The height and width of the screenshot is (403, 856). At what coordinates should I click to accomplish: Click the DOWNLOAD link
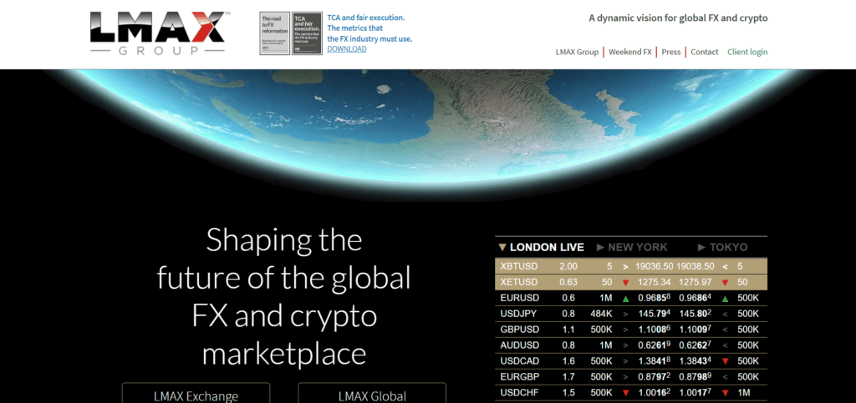click(346, 49)
